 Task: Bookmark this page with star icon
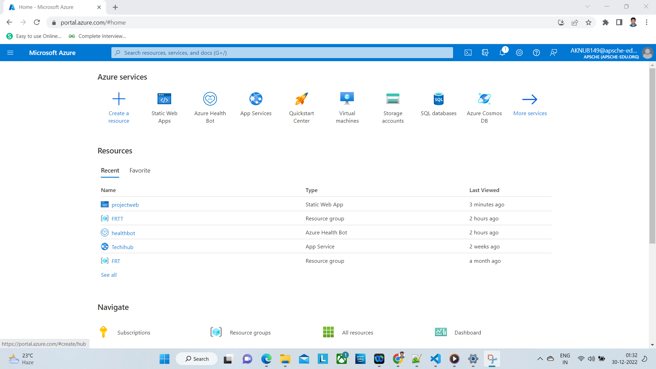point(588,22)
